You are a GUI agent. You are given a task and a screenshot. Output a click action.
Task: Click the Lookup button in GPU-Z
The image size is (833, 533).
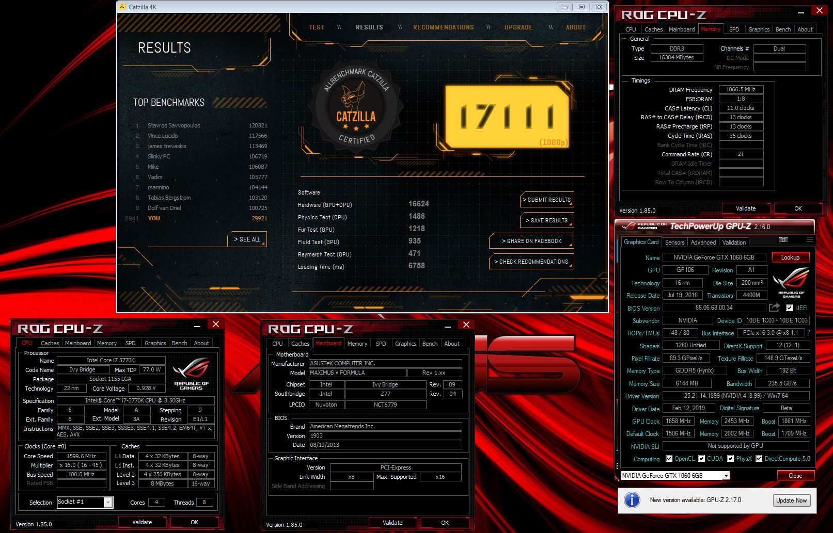[790, 257]
